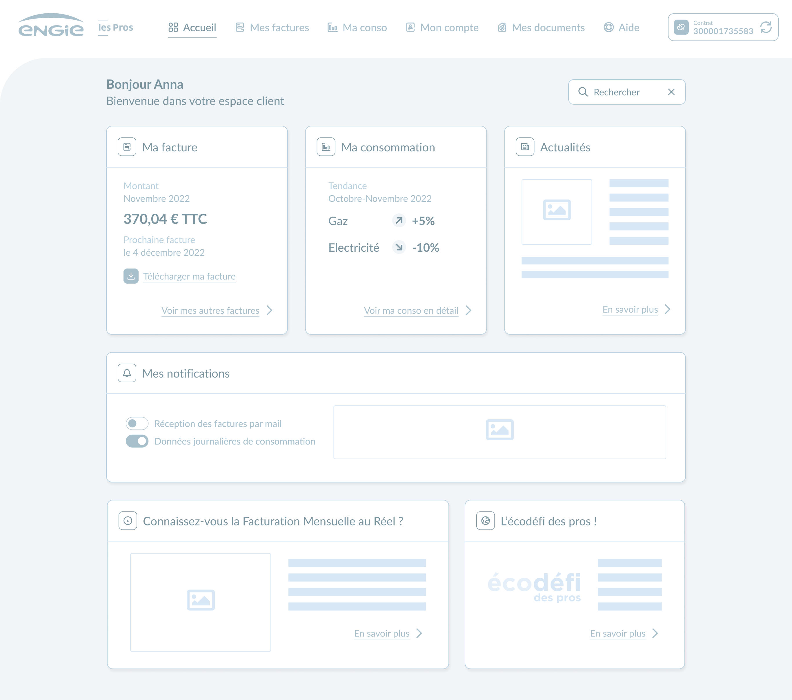Screen dimensions: 792x700
Task: Clear the search with the X icon
Action: [x=671, y=92]
